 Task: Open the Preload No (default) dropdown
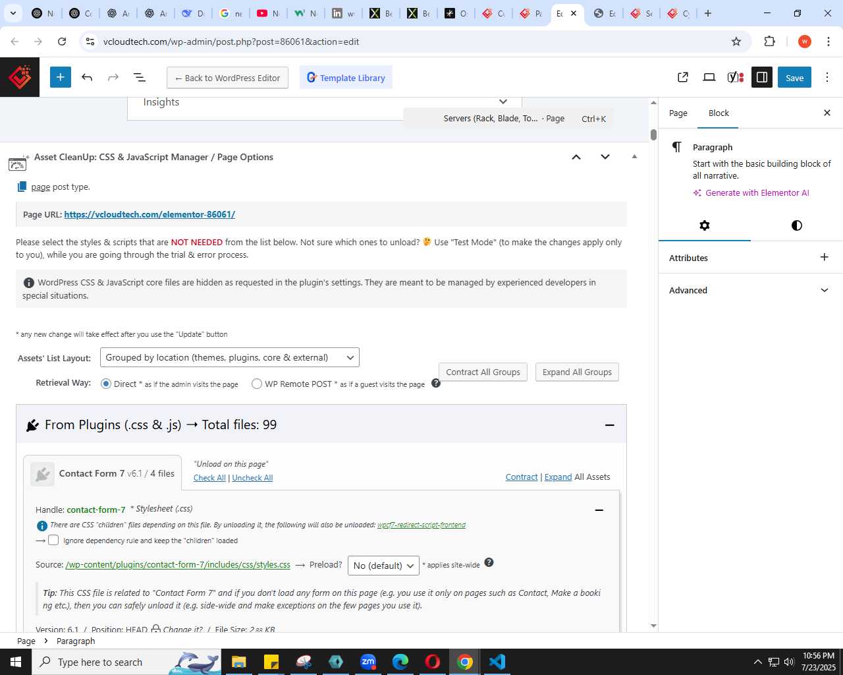tap(383, 566)
